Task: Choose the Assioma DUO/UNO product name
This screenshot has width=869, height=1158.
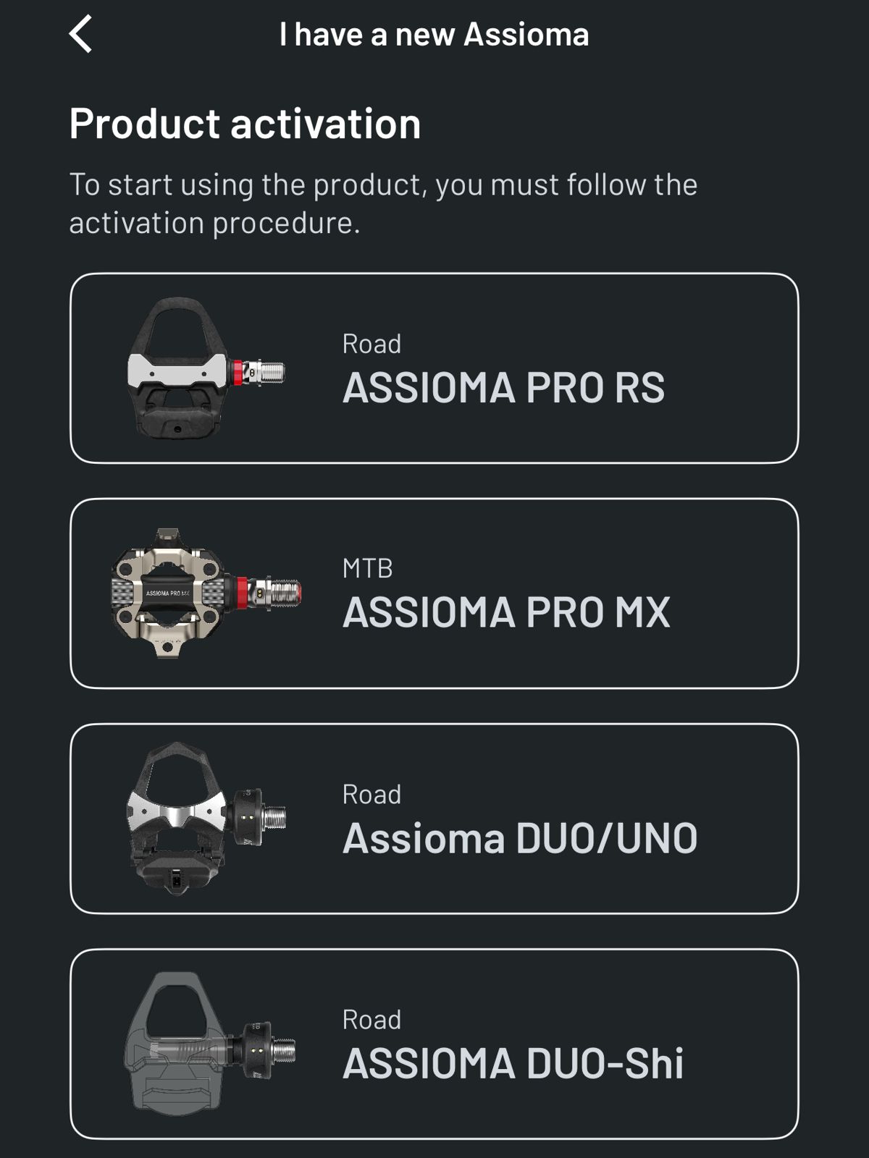Action: [x=520, y=838]
